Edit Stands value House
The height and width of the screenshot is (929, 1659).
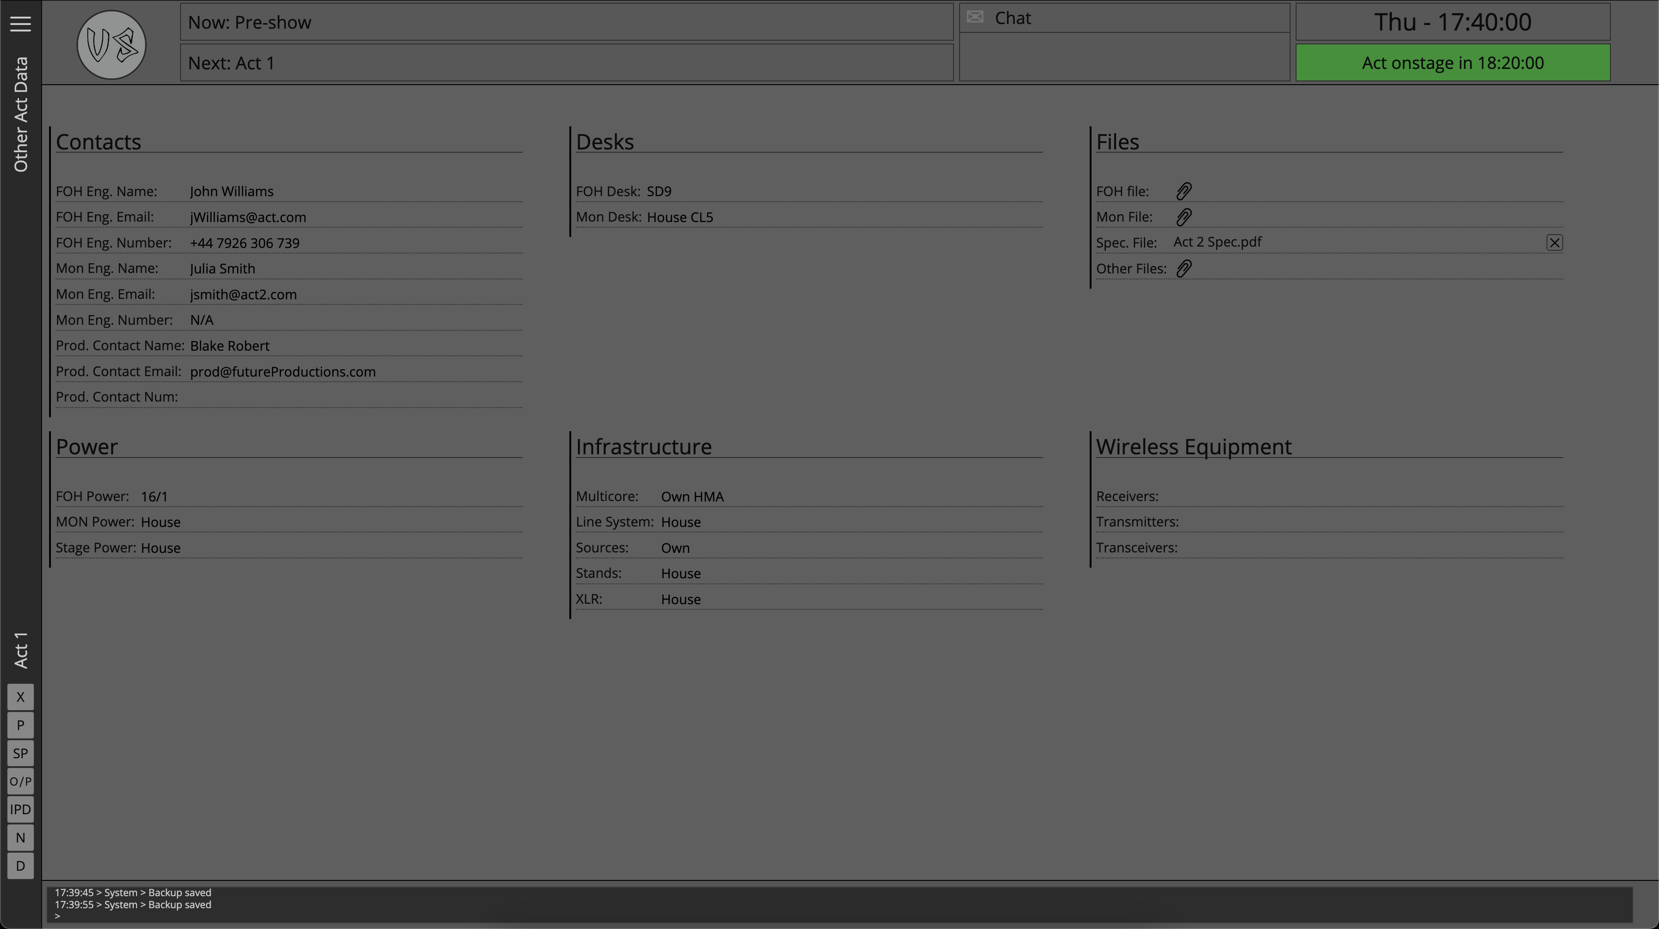(x=681, y=573)
